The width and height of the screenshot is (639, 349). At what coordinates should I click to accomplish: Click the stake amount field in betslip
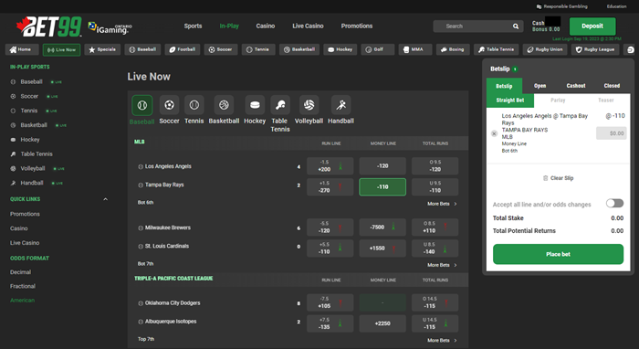tap(611, 133)
